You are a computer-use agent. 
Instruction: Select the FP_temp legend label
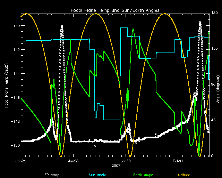51,175
